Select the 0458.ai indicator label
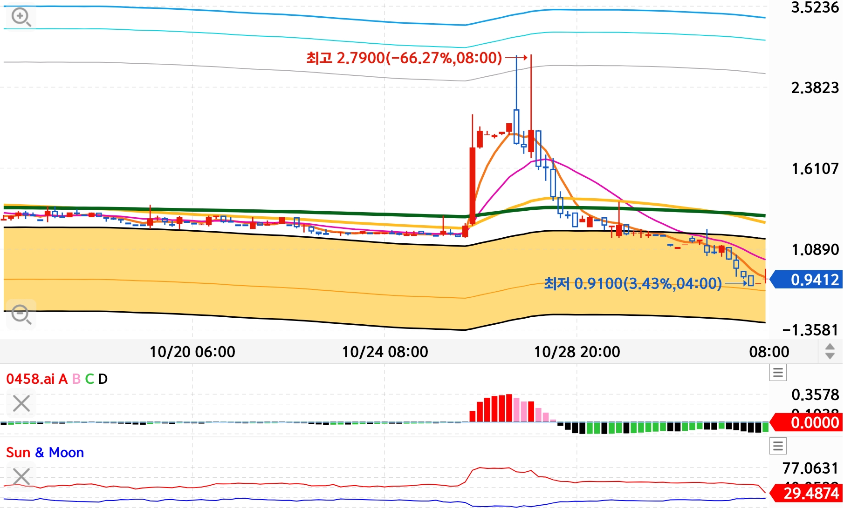Image resolution: width=844 pixels, height=508 pixels. 30,379
